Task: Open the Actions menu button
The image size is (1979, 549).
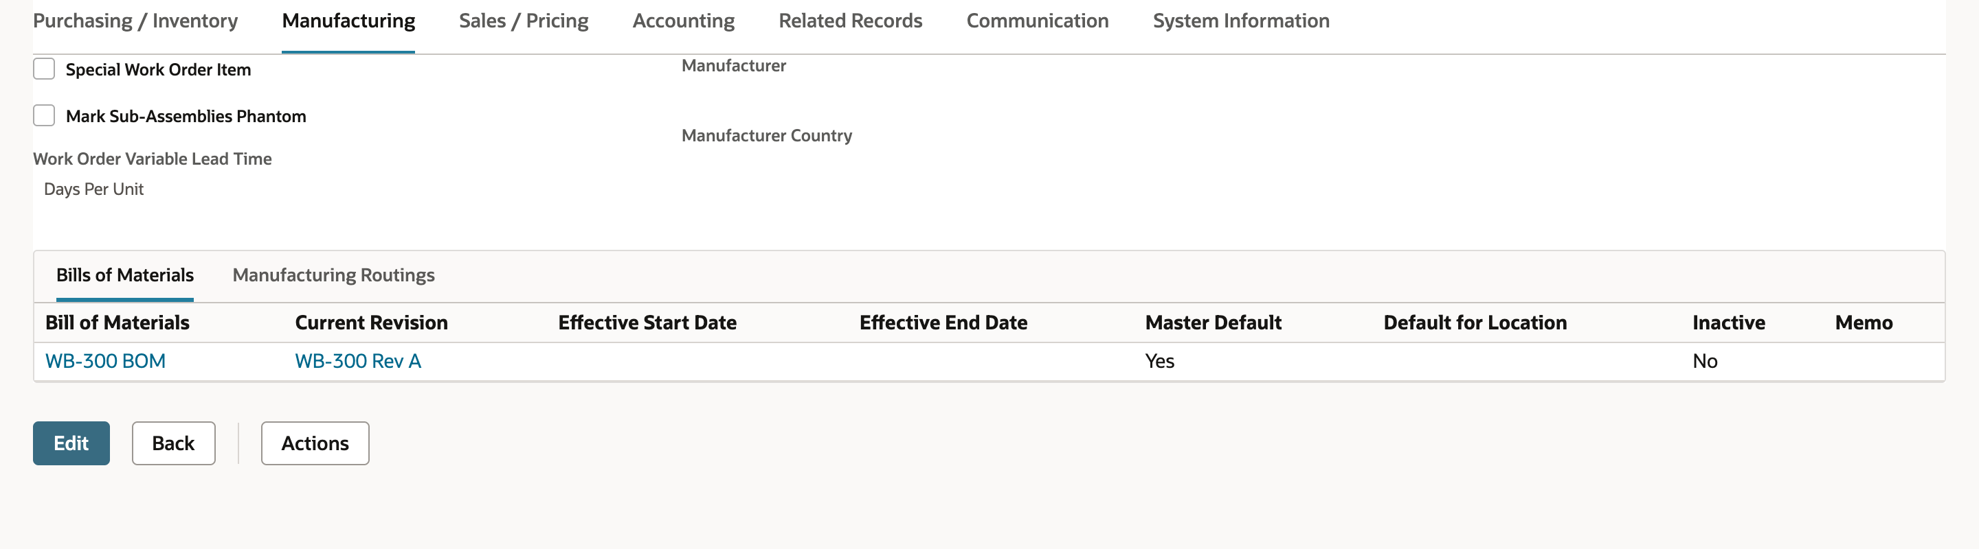Action: point(315,443)
